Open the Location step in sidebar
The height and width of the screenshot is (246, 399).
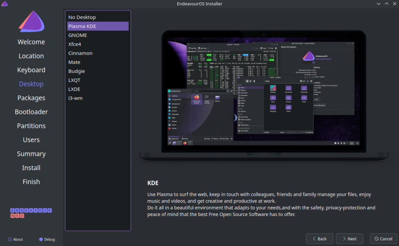point(31,56)
